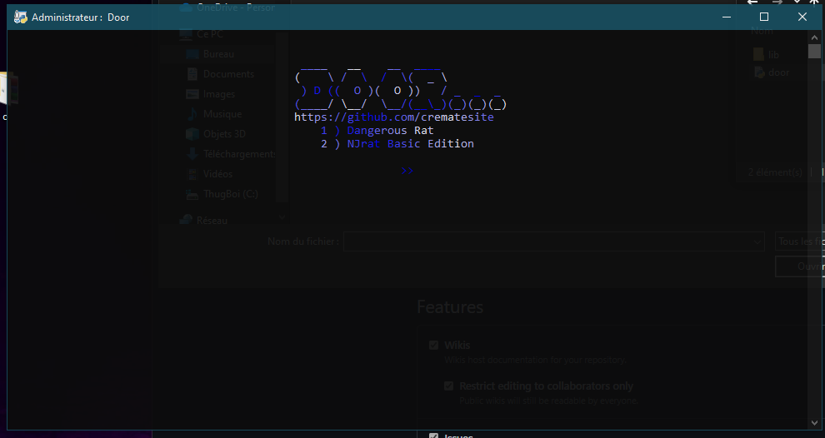825x438 pixels.
Task: Click the 'Features' heading on GitHub page
Action: 450,307
